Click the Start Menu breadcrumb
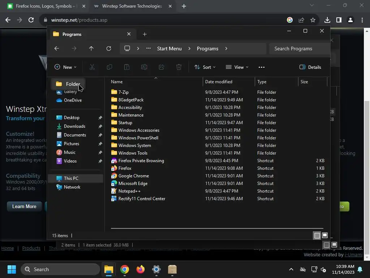 169,49
